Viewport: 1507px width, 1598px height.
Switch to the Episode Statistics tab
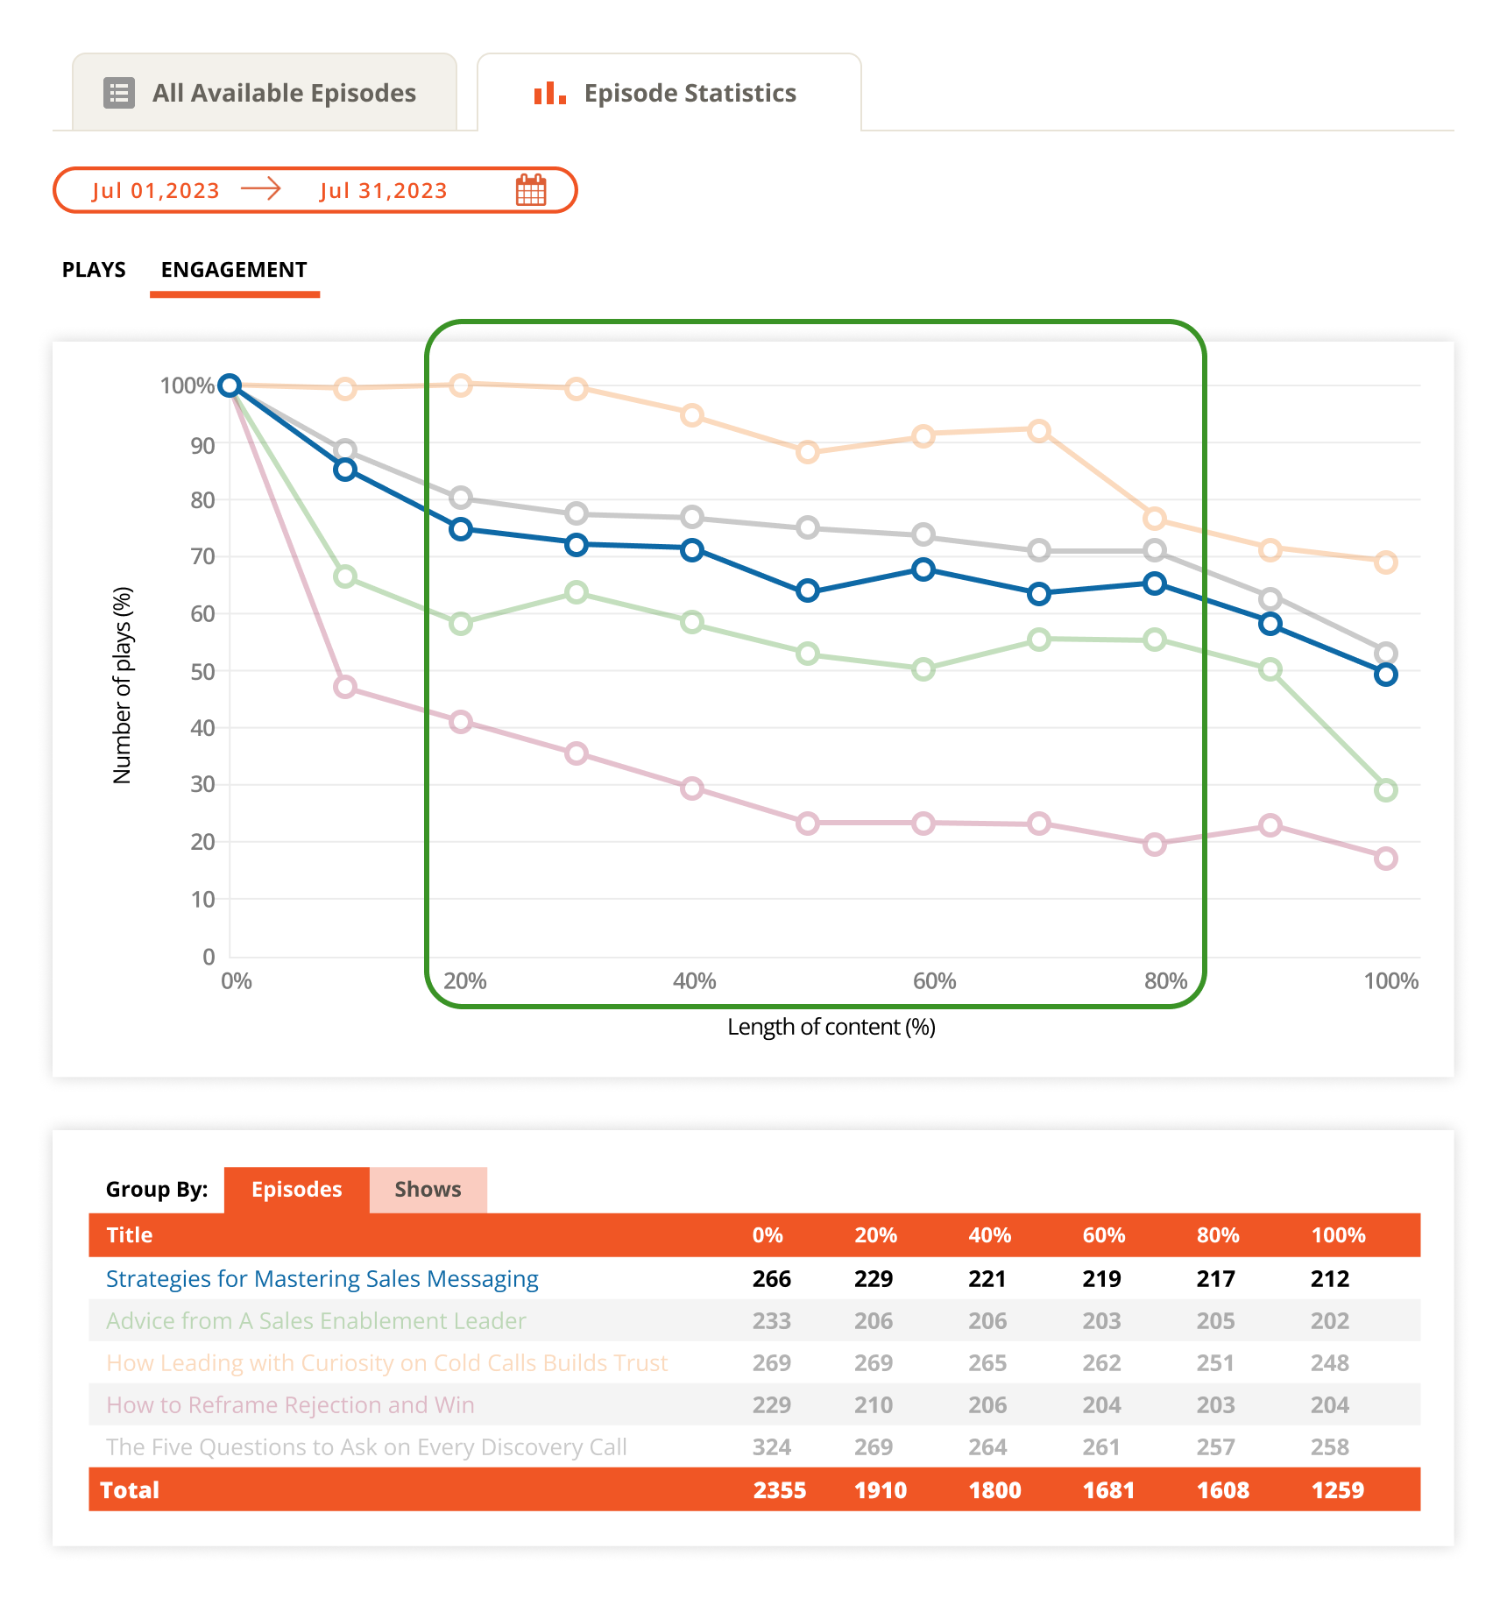click(669, 93)
